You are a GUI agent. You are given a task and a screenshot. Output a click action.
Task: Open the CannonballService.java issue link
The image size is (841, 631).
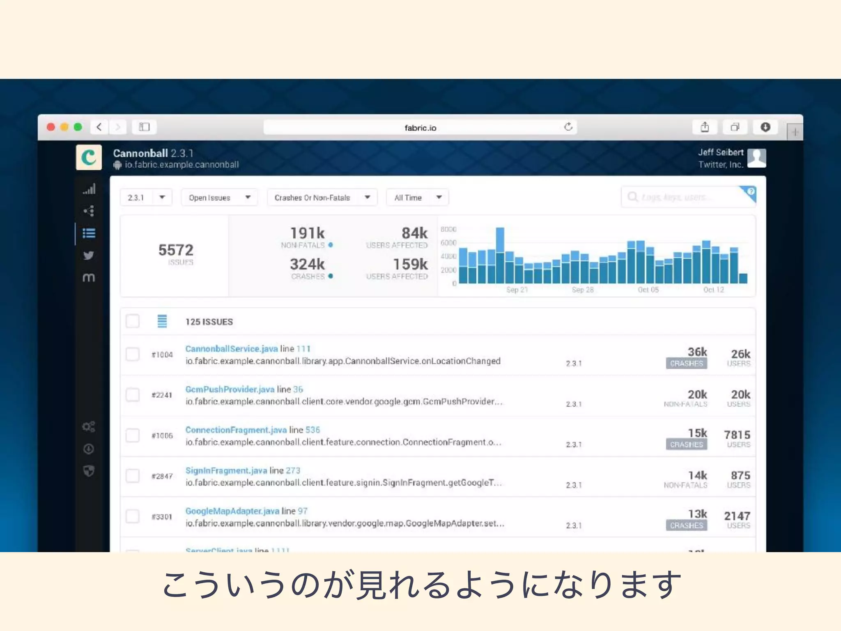[x=231, y=349]
